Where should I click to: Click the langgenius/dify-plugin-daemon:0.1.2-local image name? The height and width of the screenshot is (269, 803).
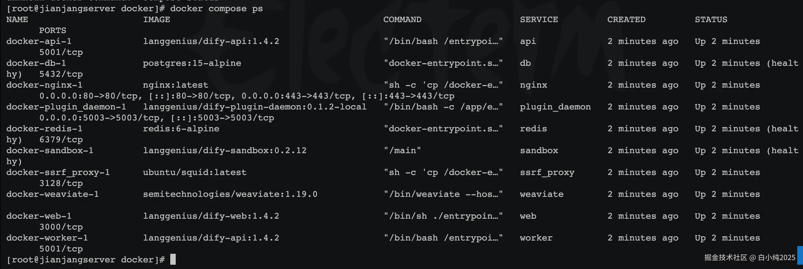point(255,107)
